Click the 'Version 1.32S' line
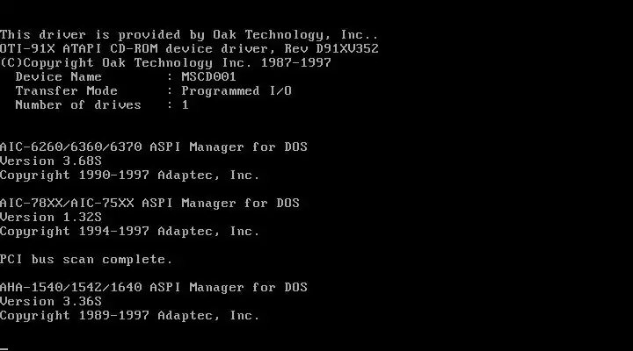Image resolution: width=633 pixels, height=351 pixels. click(x=51, y=218)
